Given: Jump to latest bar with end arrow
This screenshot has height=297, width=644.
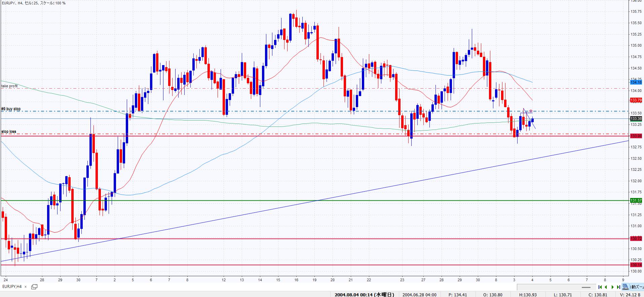Looking at the screenshot, I should tap(618, 287).
